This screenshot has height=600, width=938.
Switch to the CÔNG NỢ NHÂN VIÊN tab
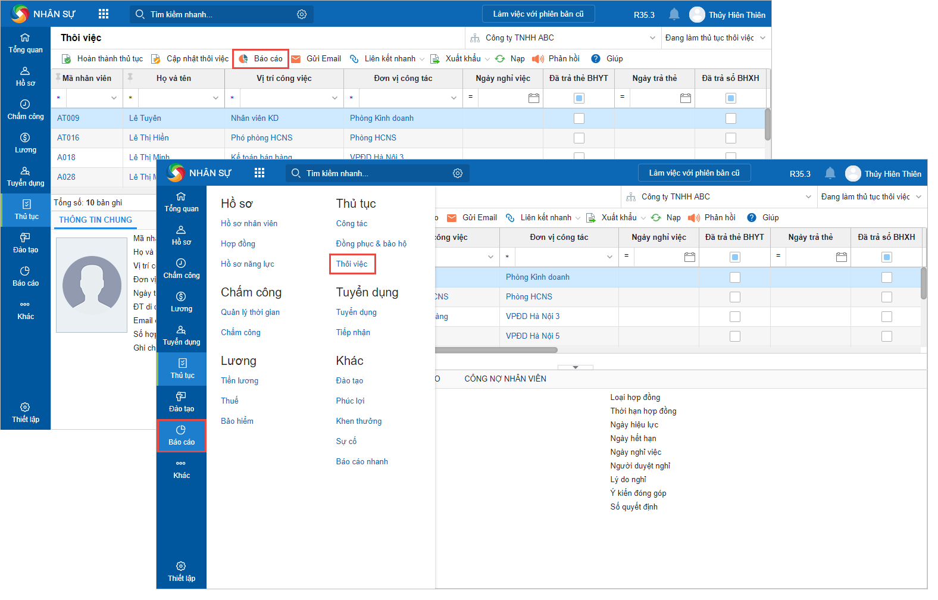505,379
